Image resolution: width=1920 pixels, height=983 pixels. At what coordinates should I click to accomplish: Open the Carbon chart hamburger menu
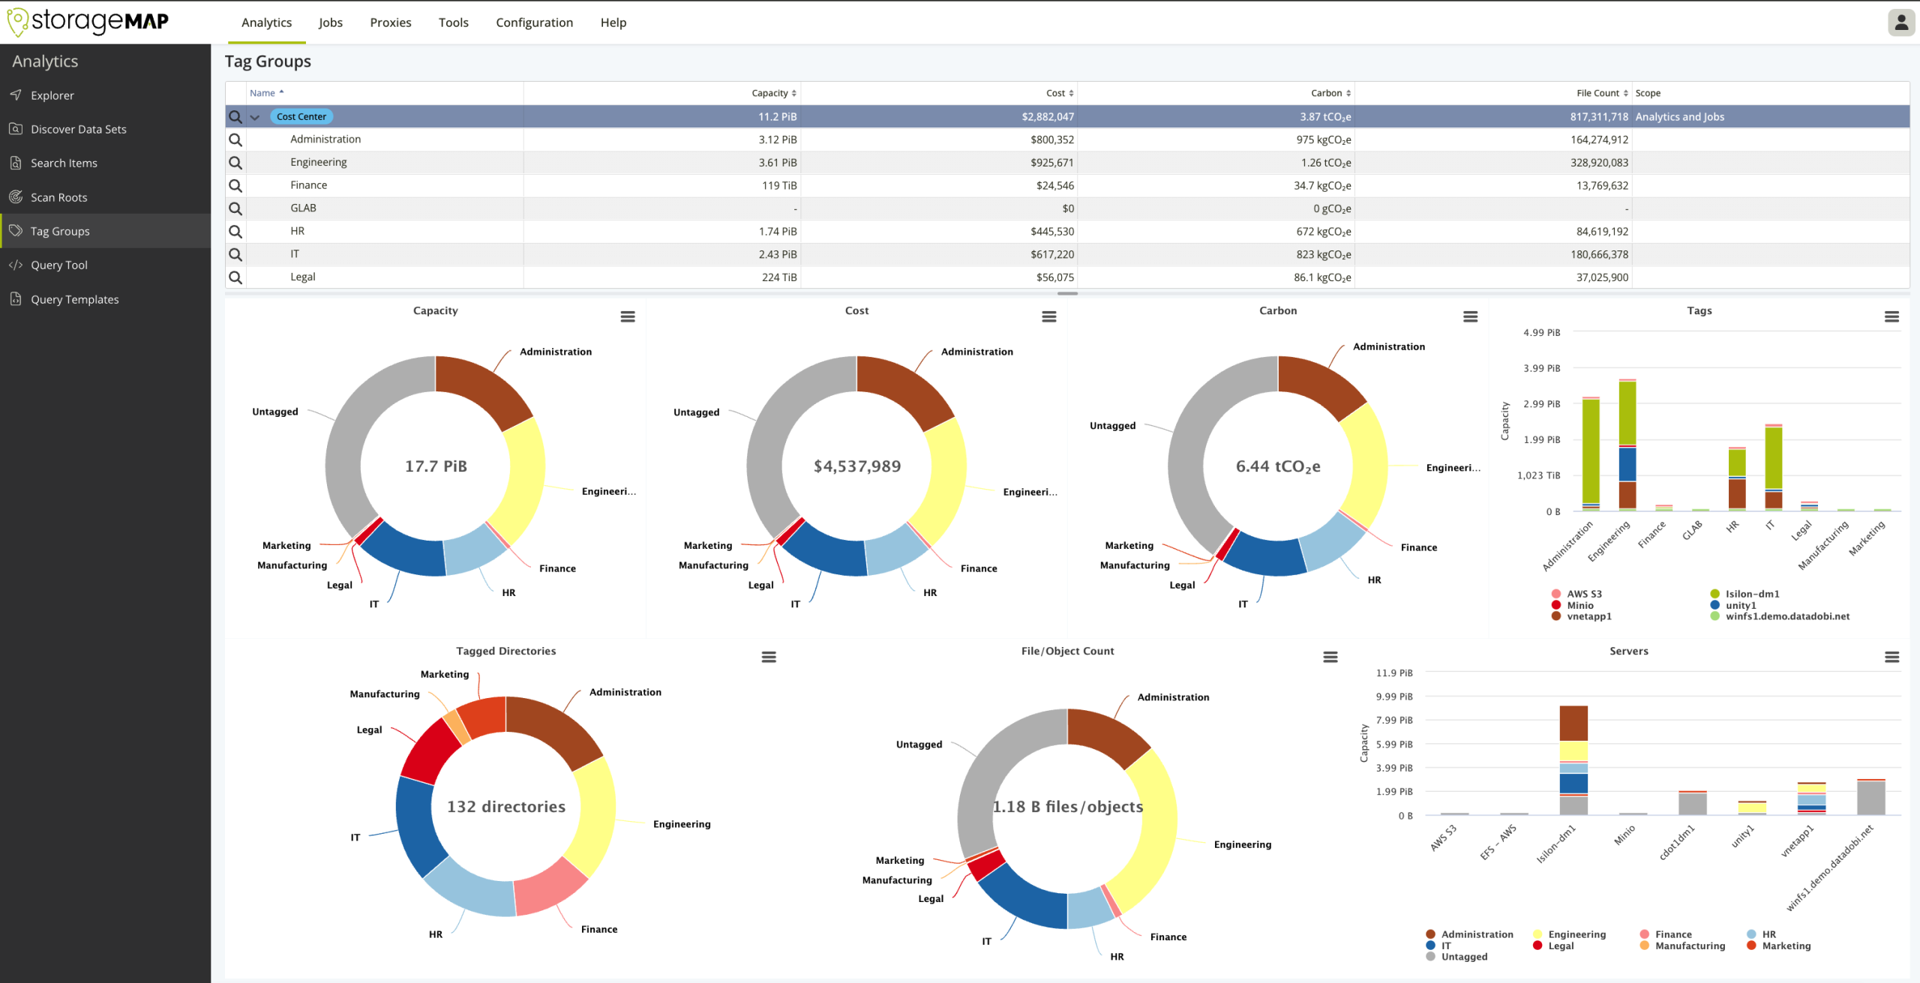coord(1470,317)
